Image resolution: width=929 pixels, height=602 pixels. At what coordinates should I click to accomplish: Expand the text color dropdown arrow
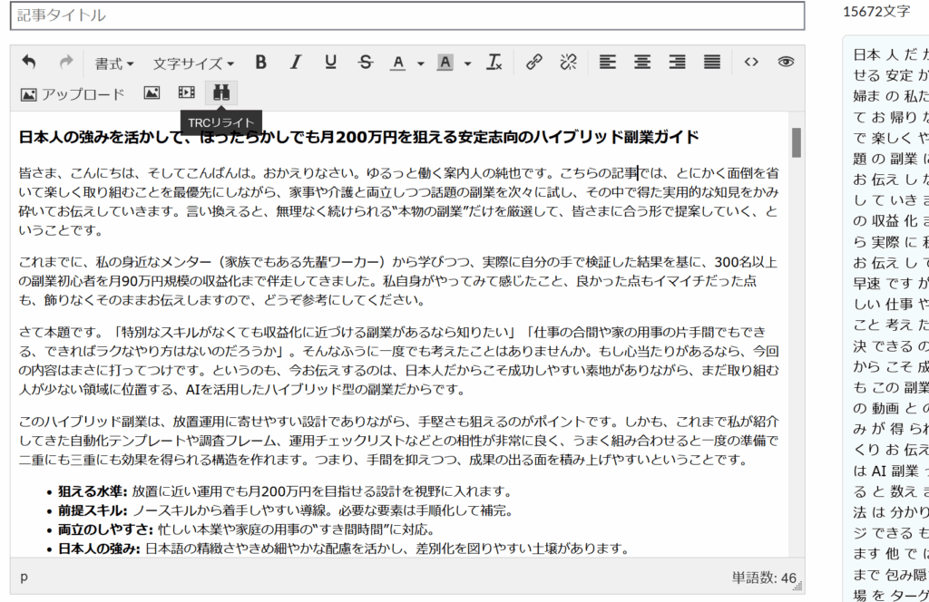pos(421,63)
